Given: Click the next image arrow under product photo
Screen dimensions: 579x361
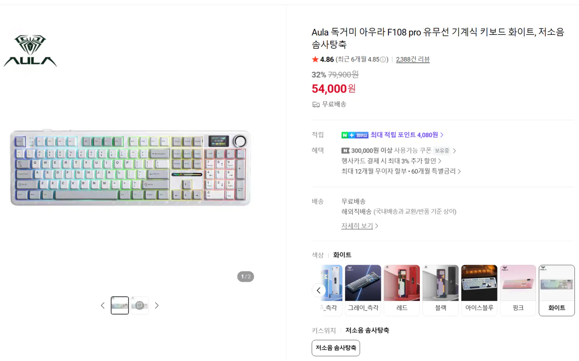Looking at the screenshot, I should (x=157, y=305).
